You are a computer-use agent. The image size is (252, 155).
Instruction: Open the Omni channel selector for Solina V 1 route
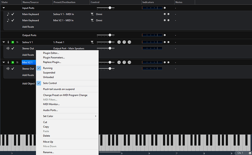(99, 14)
